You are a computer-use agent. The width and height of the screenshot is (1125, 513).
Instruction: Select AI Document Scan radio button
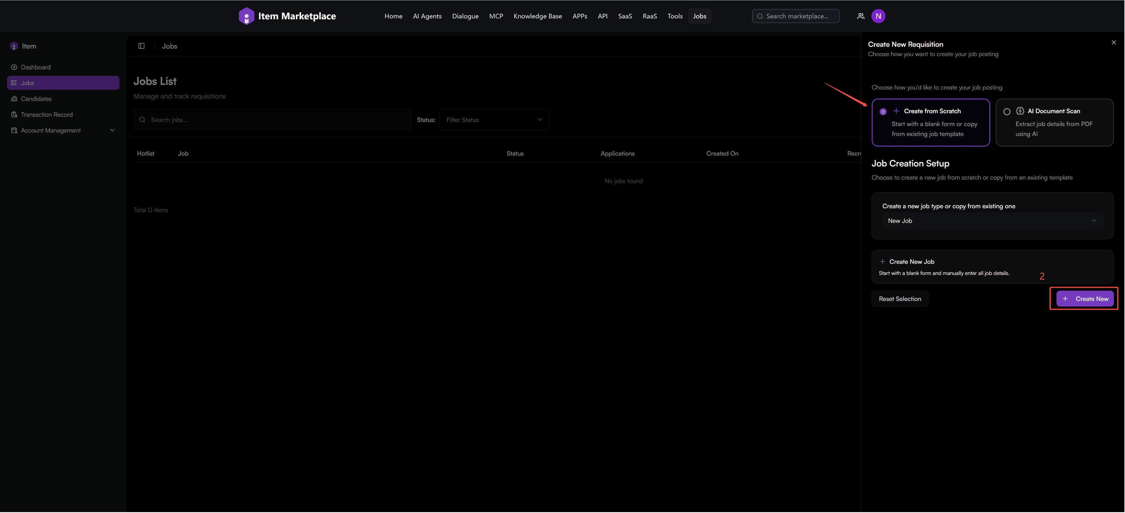[x=1007, y=112]
